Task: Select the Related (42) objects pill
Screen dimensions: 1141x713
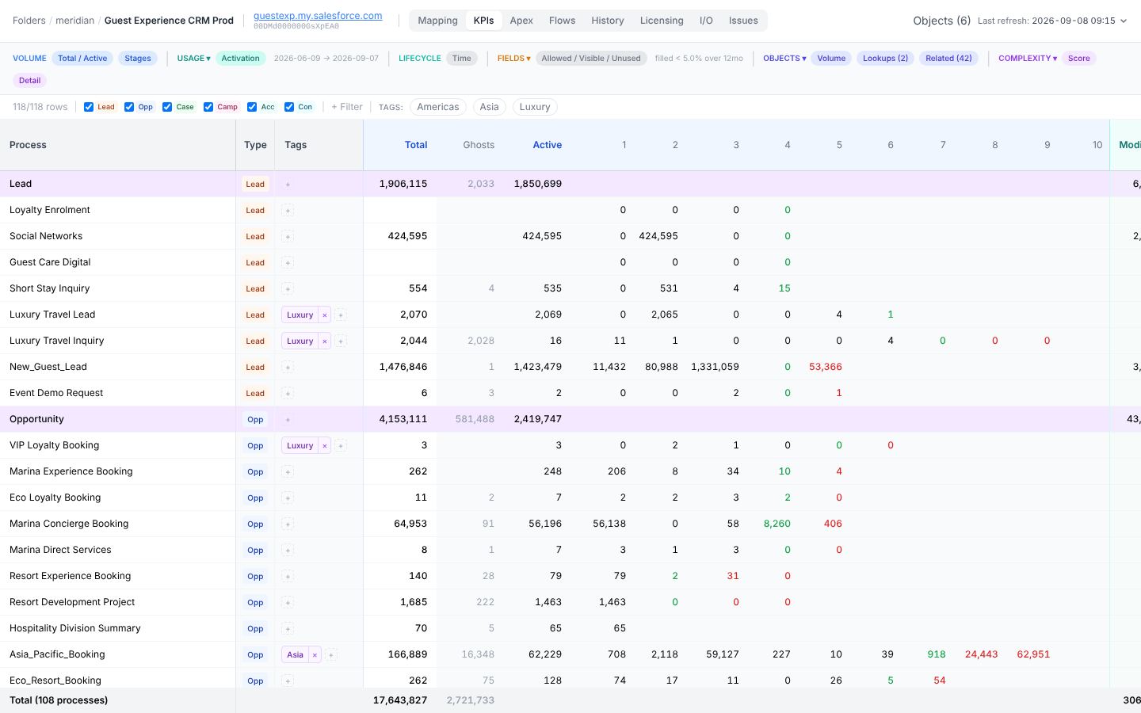Action: point(948,58)
